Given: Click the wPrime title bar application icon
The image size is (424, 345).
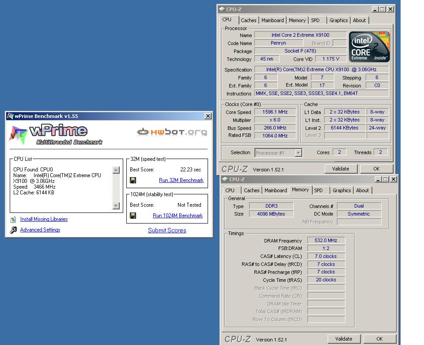Looking at the screenshot, I should [x=10, y=116].
